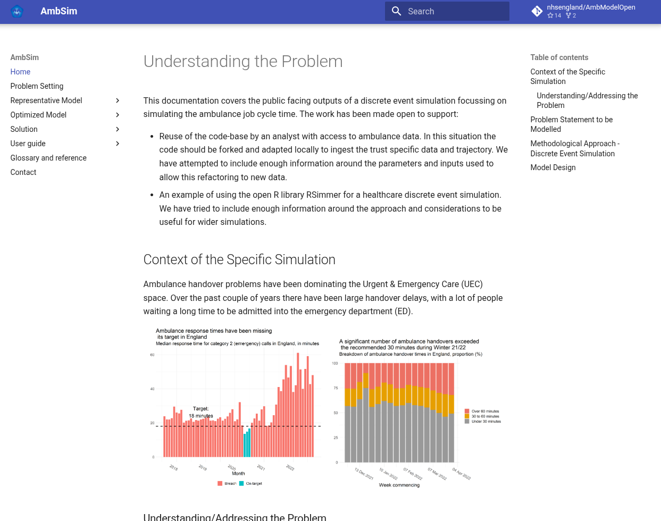Open the Contact page

[x=23, y=172]
